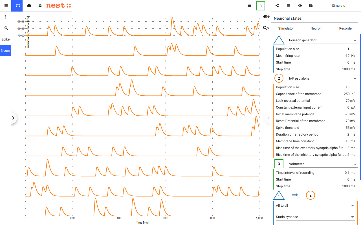Edit IAF psc alpha Population size value 10
The width and height of the screenshot is (361, 225).
pos(347,87)
